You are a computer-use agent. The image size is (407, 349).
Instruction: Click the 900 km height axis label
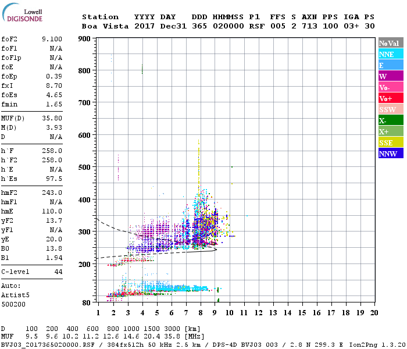click(x=84, y=39)
